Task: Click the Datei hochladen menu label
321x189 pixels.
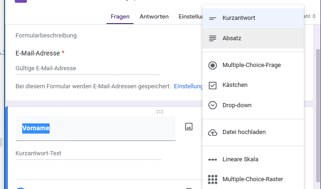Action: 244,132
